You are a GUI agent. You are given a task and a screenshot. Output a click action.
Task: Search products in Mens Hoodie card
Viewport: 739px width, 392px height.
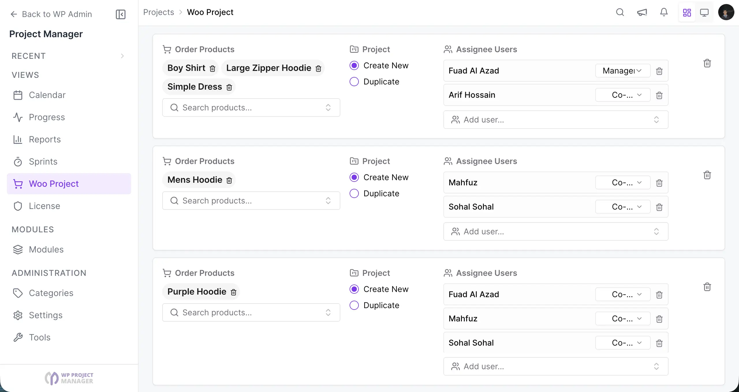pos(251,201)
